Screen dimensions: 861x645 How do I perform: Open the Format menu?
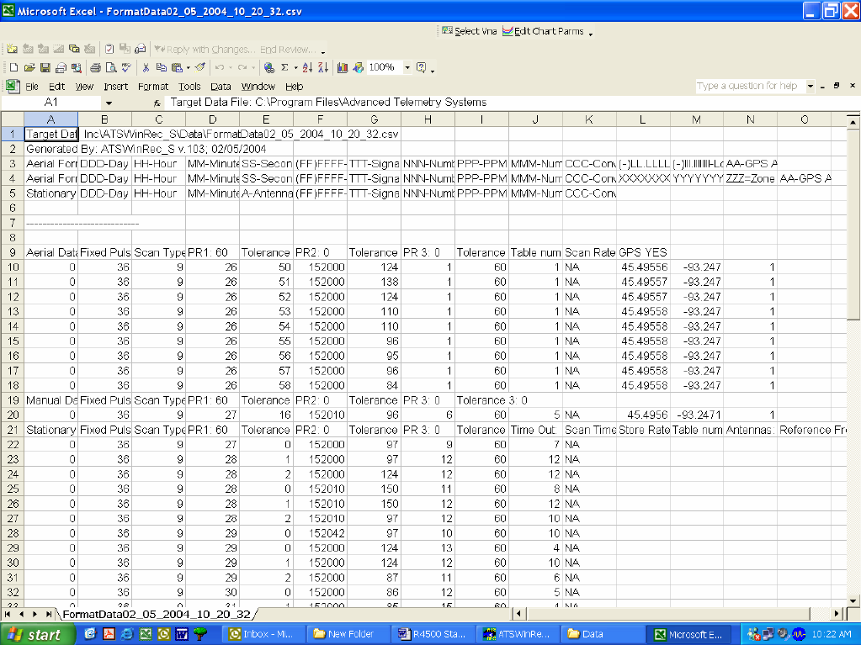(153, 86)
